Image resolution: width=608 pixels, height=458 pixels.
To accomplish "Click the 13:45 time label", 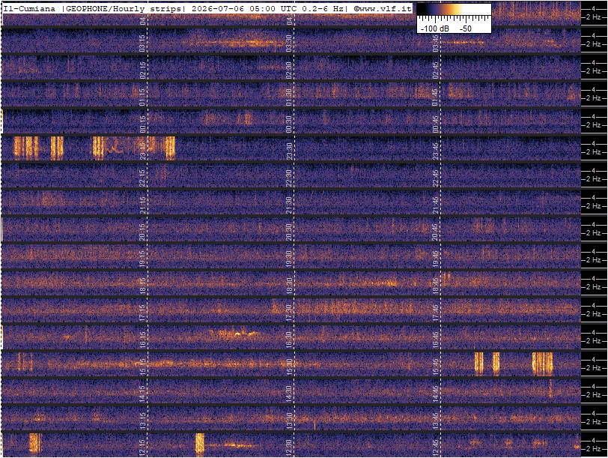I will pyautogui.click(x=436, y=421).
